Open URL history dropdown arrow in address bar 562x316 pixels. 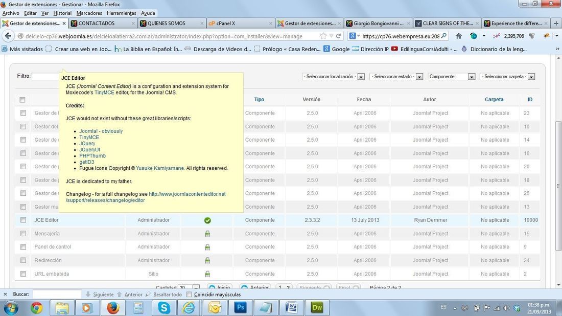point(331,36)
